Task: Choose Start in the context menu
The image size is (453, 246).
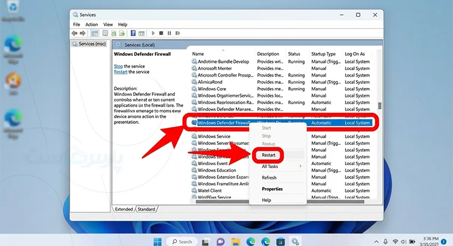Action: 266,128
